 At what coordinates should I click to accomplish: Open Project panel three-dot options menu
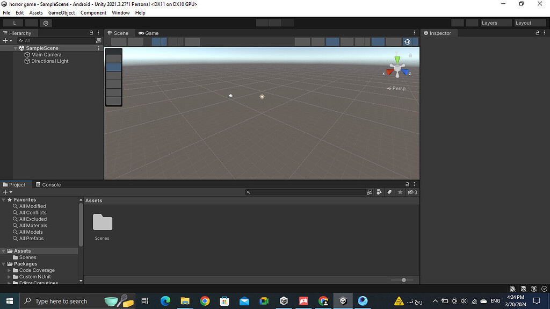(x=414, y=184)
